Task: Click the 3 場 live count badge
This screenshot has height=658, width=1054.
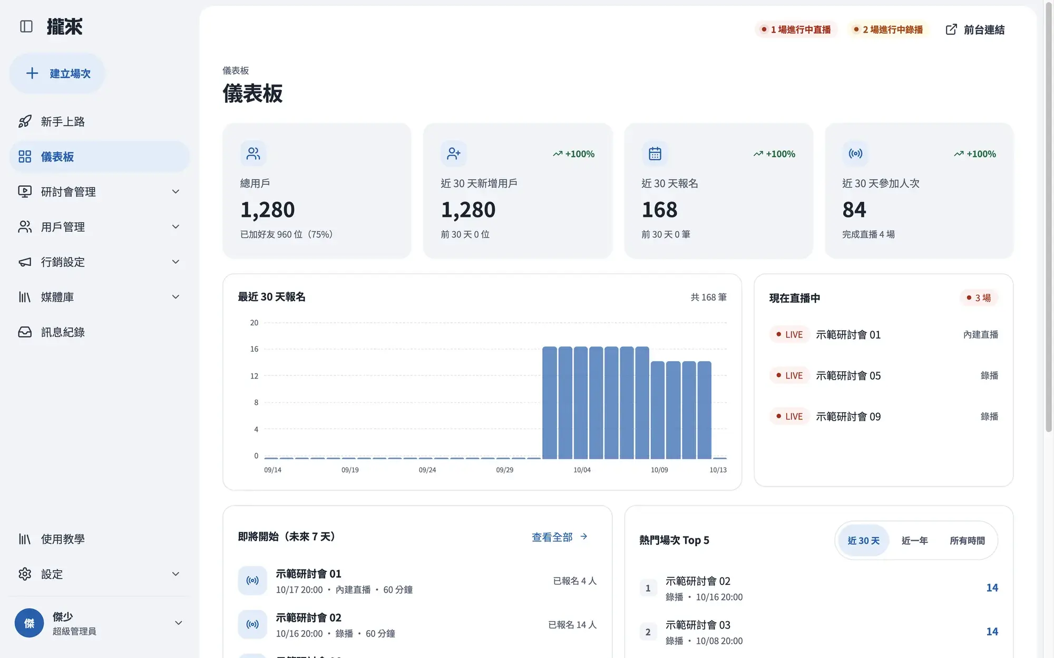Action: (x=979, y=298)
